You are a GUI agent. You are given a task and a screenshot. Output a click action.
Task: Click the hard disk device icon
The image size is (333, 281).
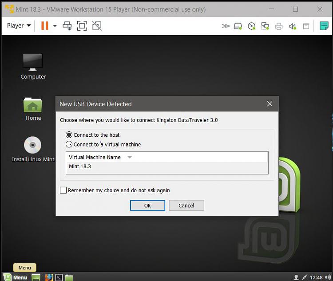tap(238, 26)
